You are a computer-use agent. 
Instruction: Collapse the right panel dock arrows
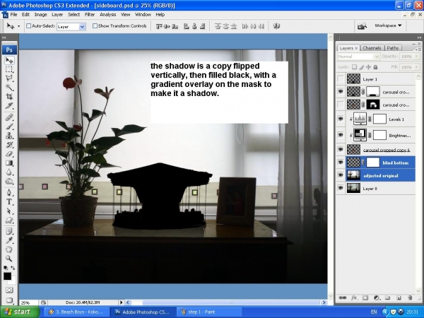pos(419,37)
